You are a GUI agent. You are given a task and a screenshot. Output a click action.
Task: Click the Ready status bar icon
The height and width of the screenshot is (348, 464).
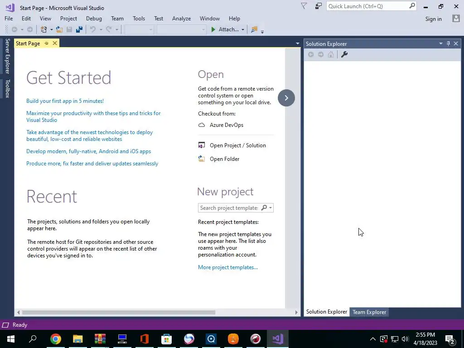5,325
